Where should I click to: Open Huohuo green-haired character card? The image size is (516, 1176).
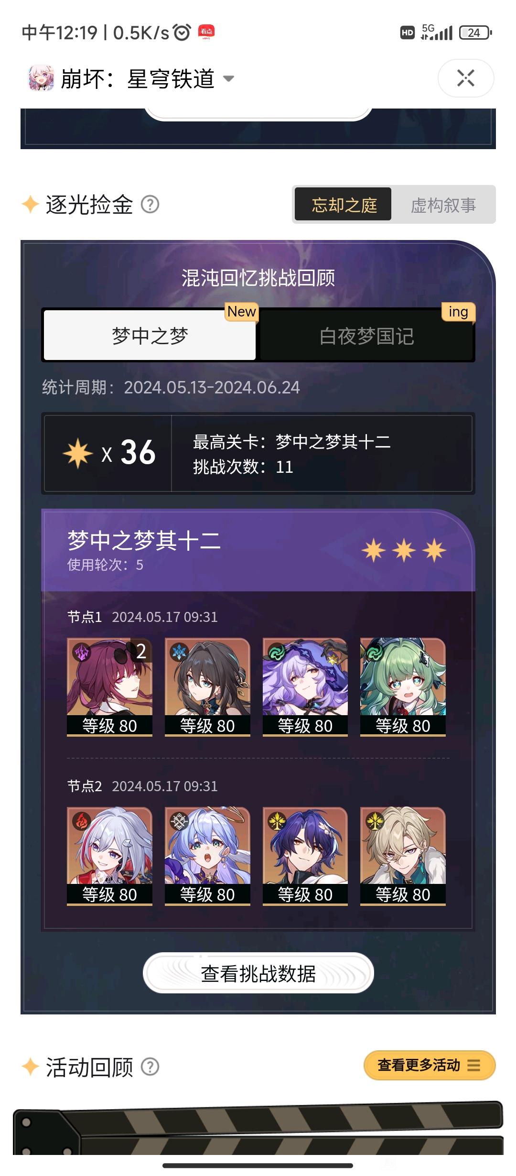403,687
